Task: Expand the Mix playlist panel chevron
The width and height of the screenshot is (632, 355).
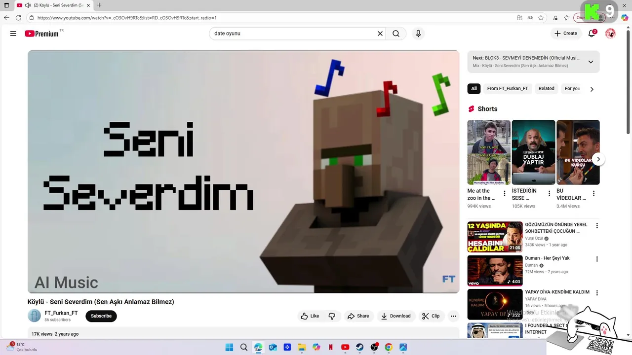Action: point(591,62)
